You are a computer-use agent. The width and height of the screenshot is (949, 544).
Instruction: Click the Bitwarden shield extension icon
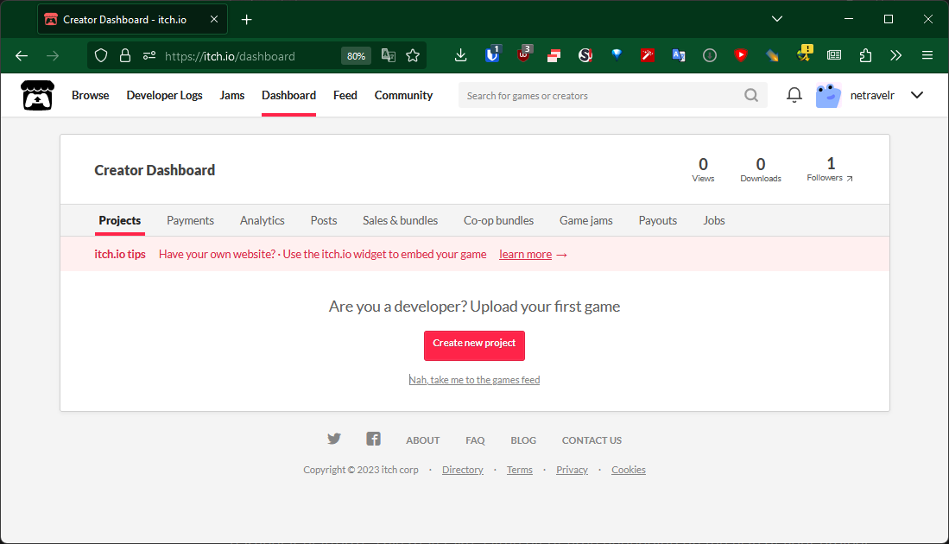click(493, 54)
